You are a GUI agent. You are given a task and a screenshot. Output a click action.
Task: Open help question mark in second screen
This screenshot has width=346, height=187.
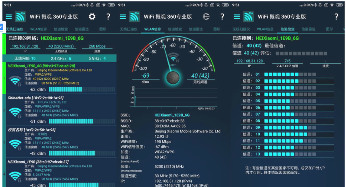pos(222,17)
